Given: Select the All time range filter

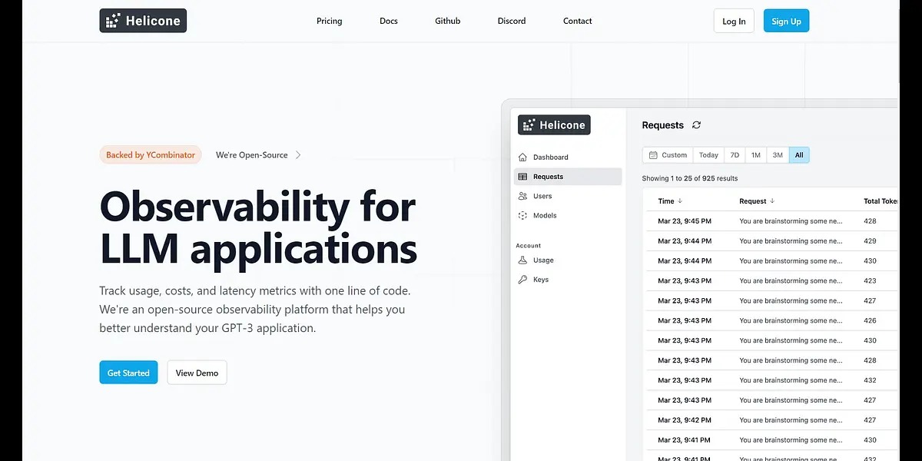Looking at the screenshot, I should click(x=799, y=155).
